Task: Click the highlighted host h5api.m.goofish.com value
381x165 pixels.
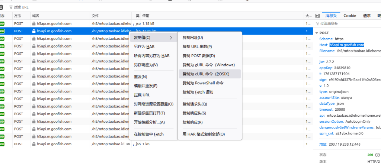Action: [347, 45]
